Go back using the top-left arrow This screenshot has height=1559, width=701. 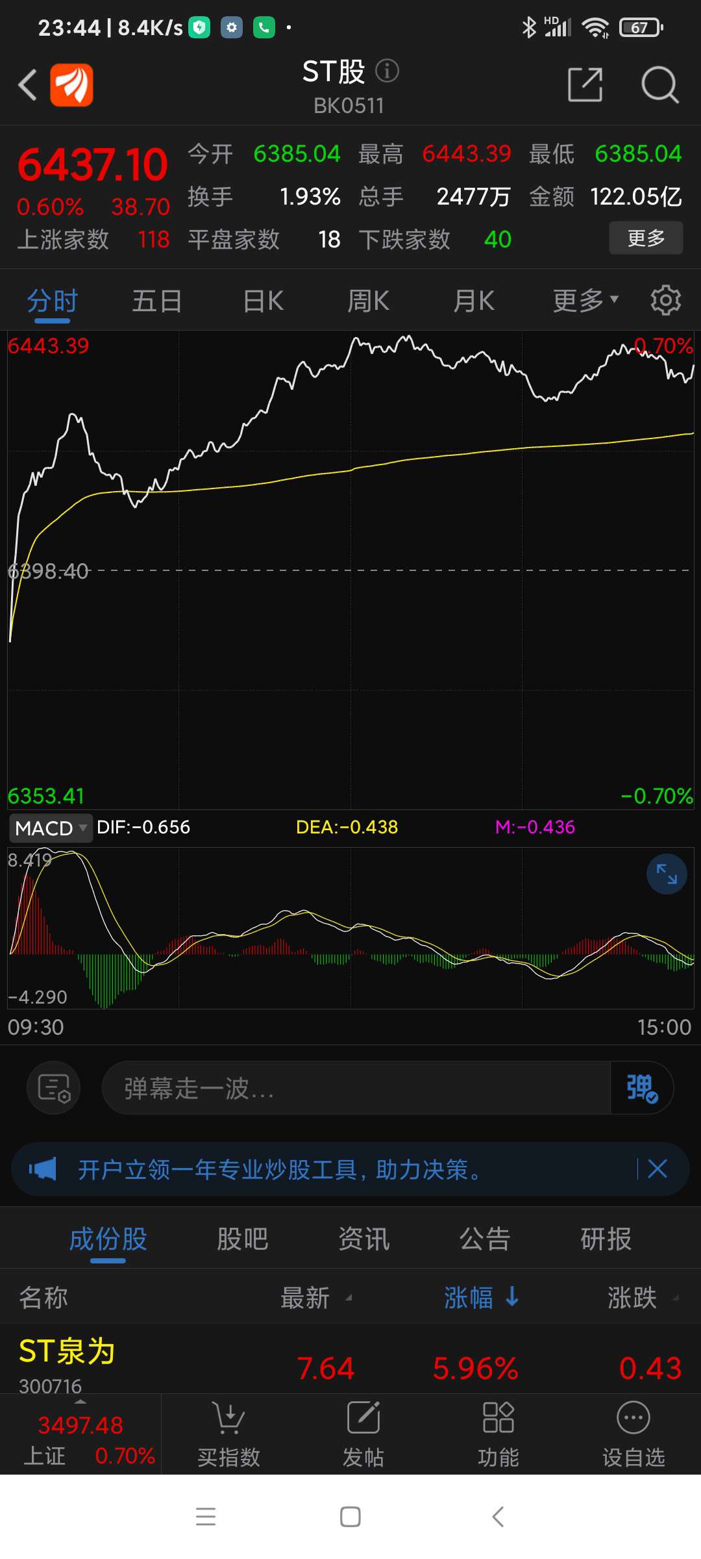pos(27,84)
